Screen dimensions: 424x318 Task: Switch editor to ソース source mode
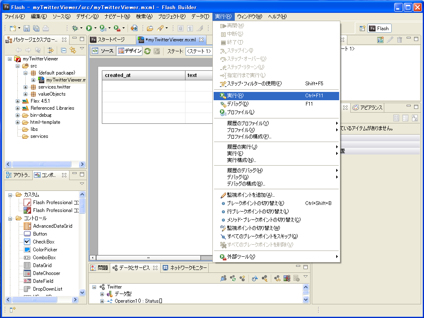(x=103, y=51)
